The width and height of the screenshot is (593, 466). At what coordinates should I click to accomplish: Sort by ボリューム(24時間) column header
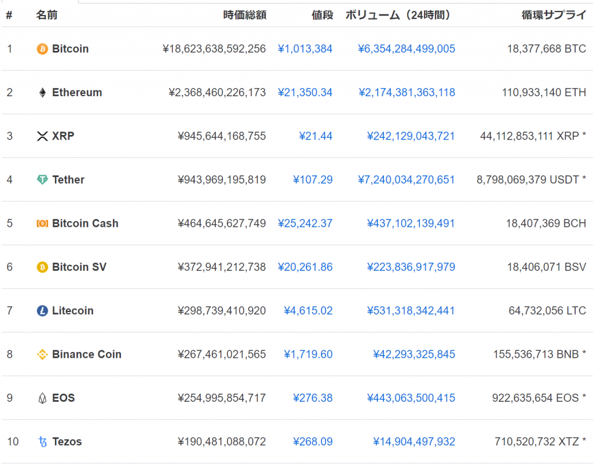[398, 15]
